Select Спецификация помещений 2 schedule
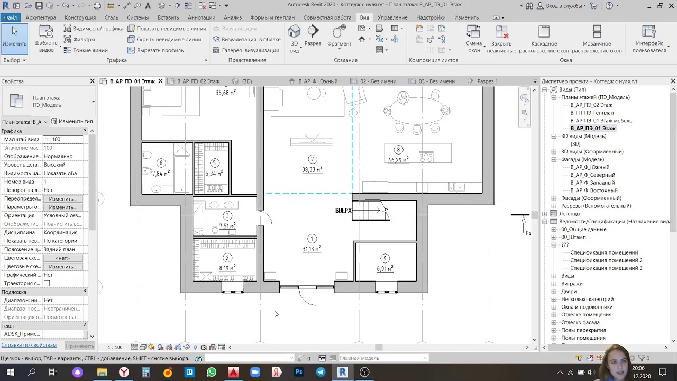This screenshot has width=677, height=381. [x=606, y=260]
